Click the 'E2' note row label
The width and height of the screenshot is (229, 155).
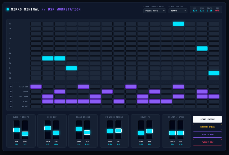[10, 24]
